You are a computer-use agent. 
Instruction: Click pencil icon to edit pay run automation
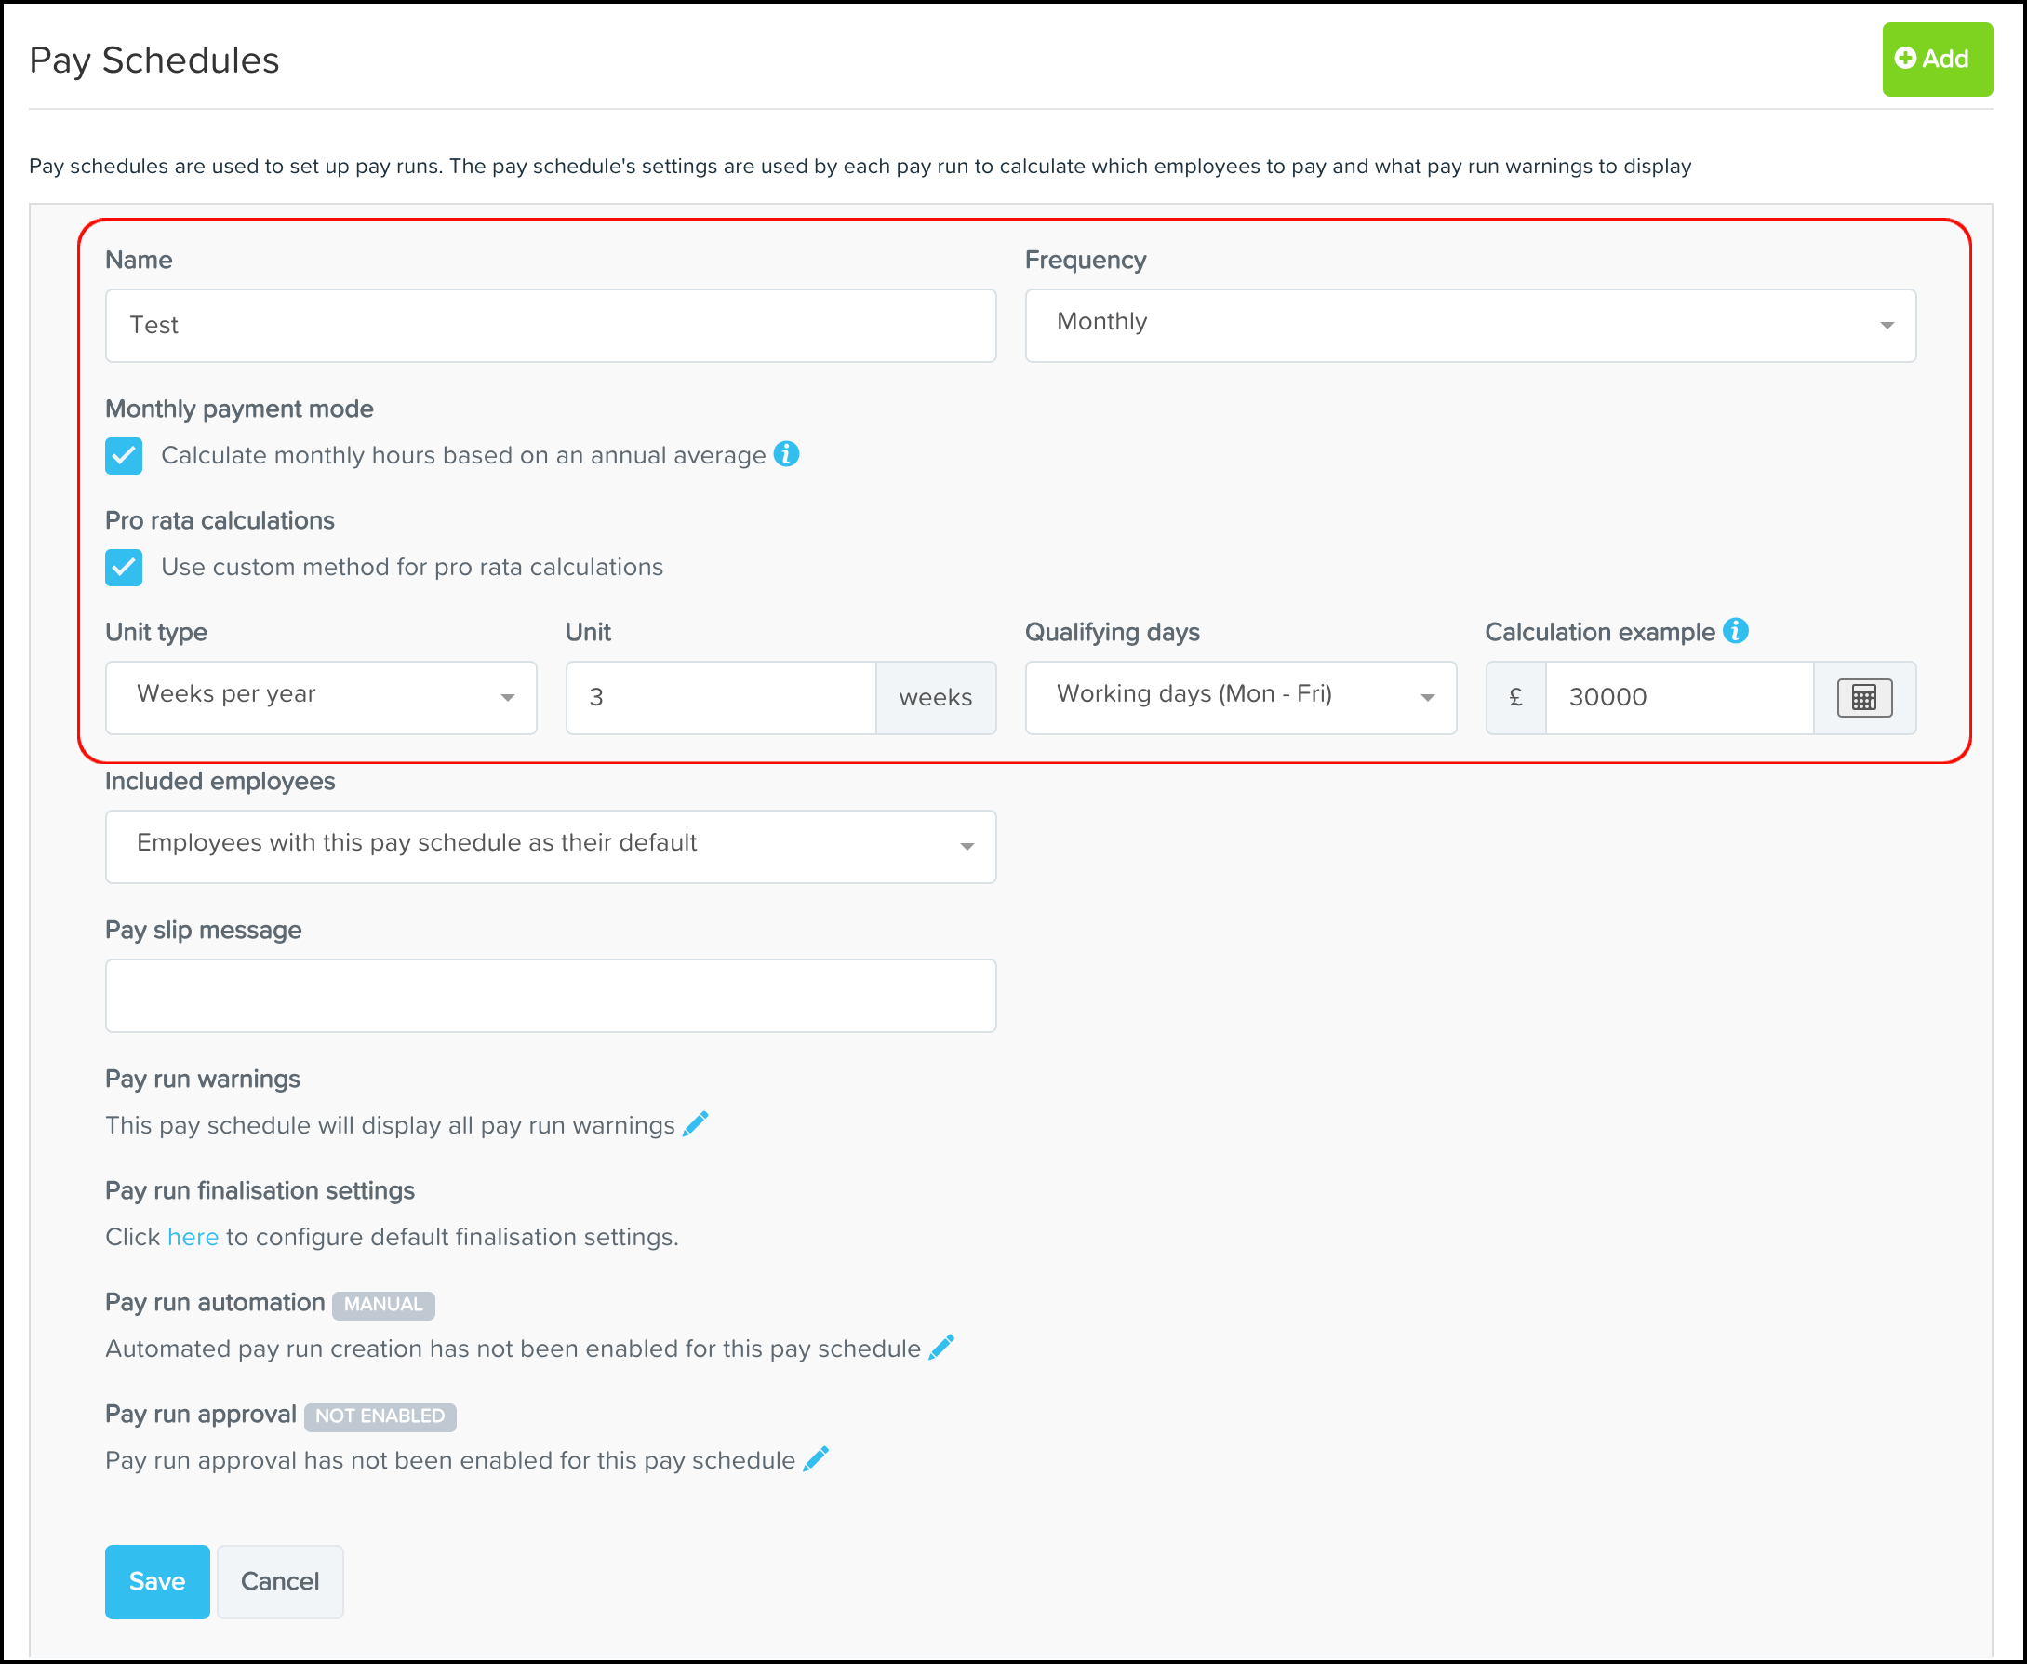pyautogui.click(x=941, y=1347)
